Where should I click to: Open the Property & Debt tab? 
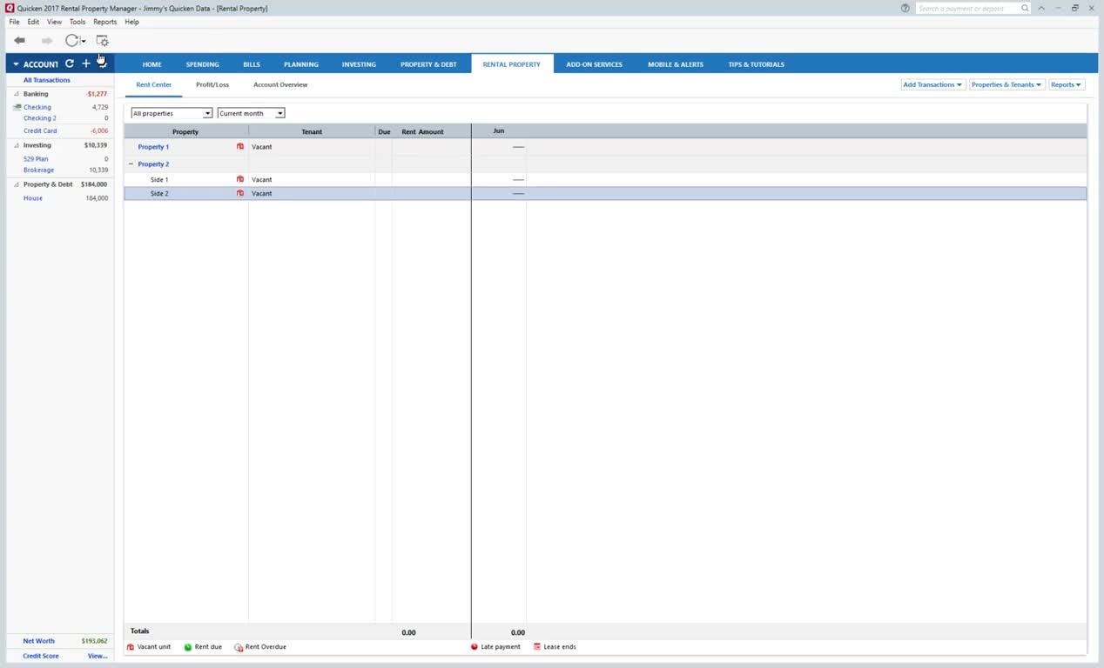428,64
